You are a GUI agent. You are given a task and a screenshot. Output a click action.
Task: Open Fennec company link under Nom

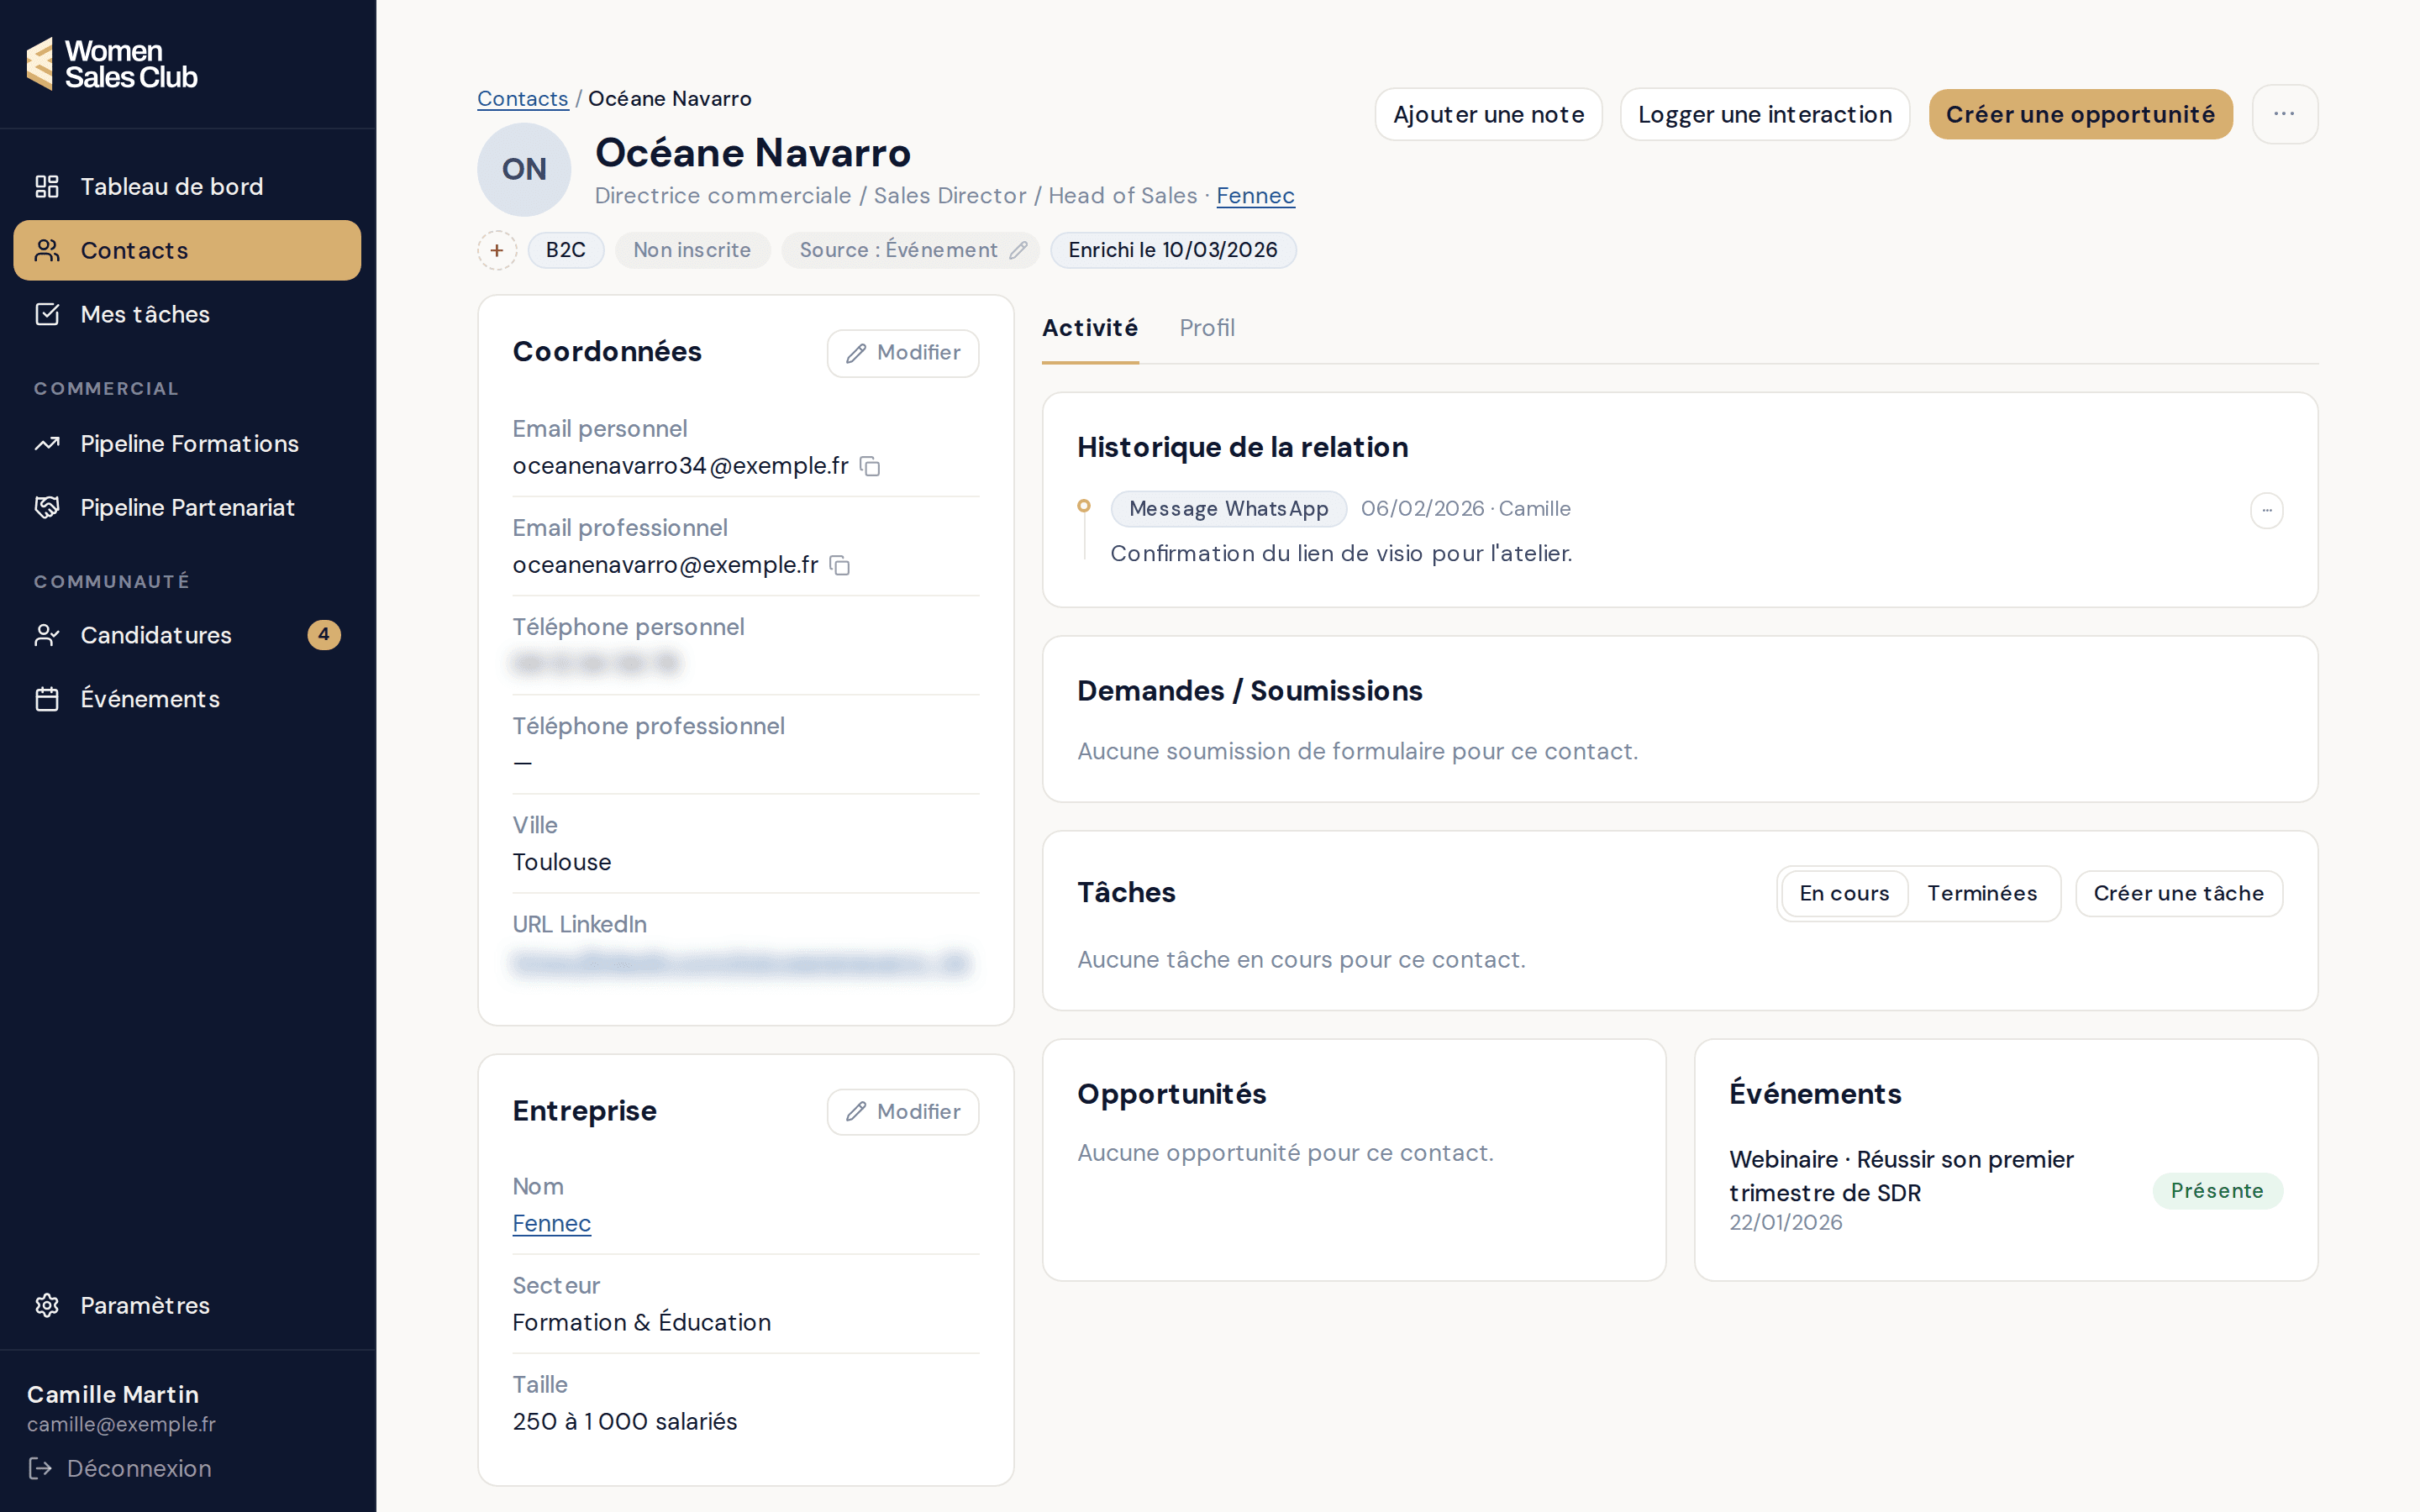(x=551, y=1223)
